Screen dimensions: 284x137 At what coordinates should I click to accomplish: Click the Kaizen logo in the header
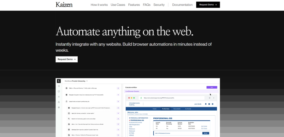pos(64,5)
